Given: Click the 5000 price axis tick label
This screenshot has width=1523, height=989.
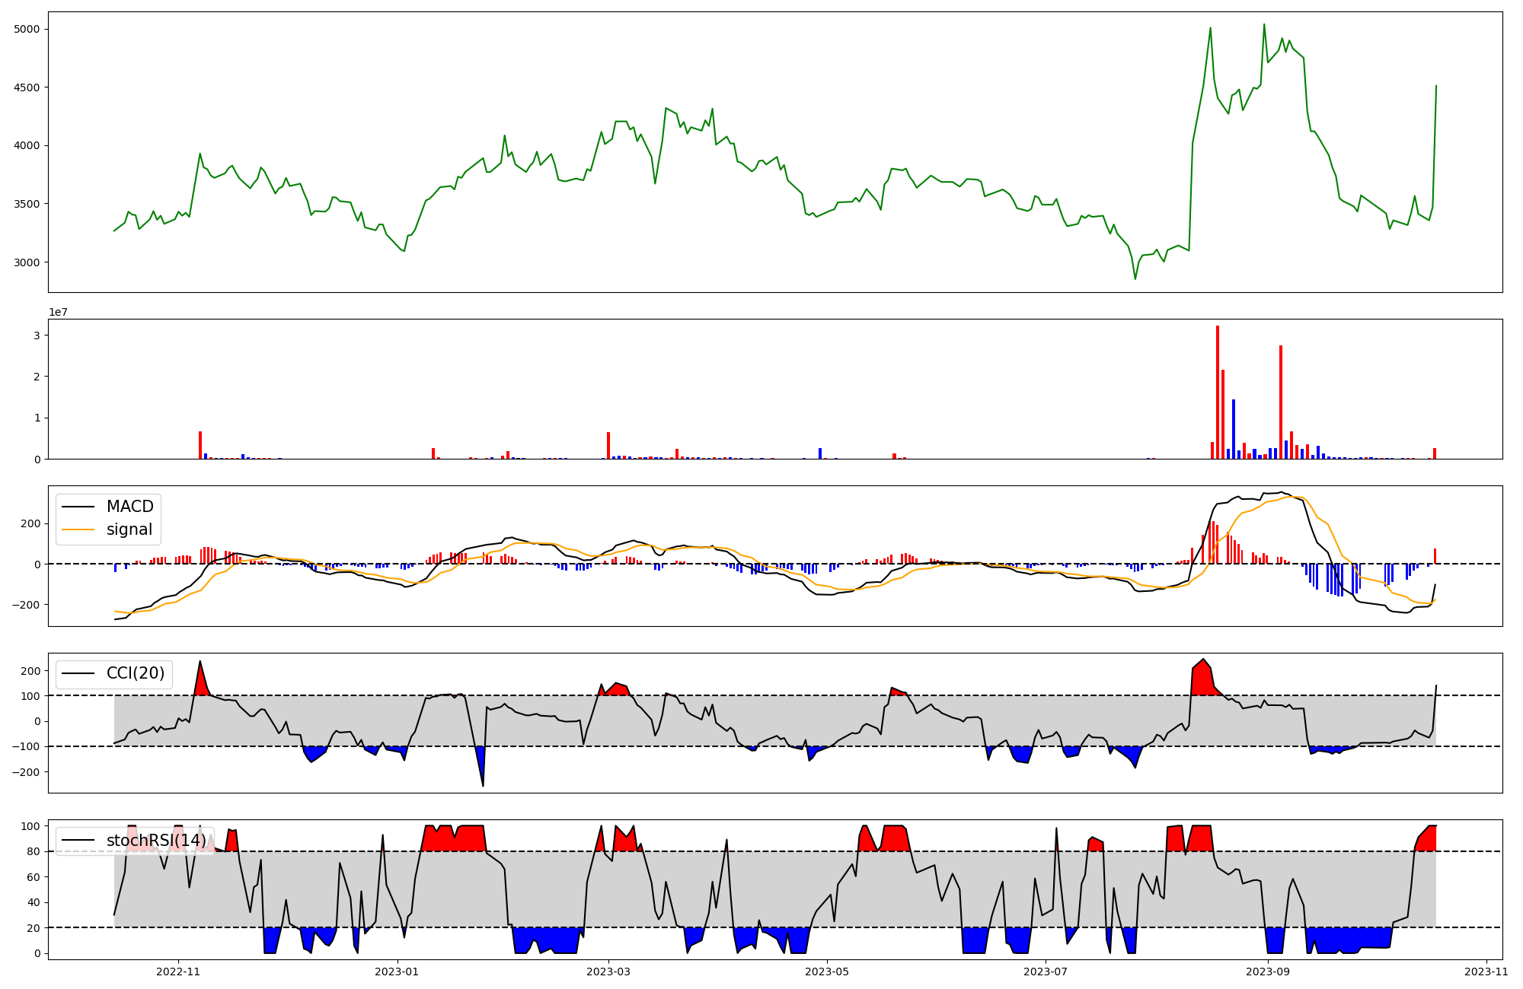Looking at the screenshot, I should point(27,29).
